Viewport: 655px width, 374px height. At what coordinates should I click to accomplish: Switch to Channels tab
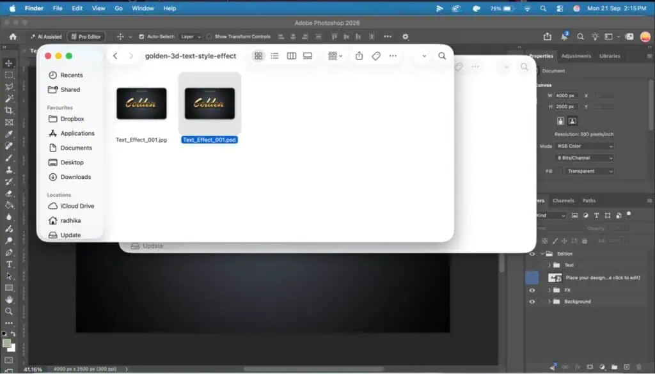564,201
